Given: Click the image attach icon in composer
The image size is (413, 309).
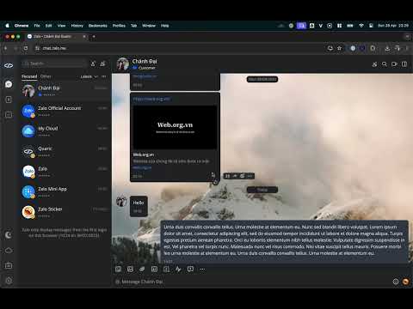Looking at the screenshot, I should click(x=130, y=269).
